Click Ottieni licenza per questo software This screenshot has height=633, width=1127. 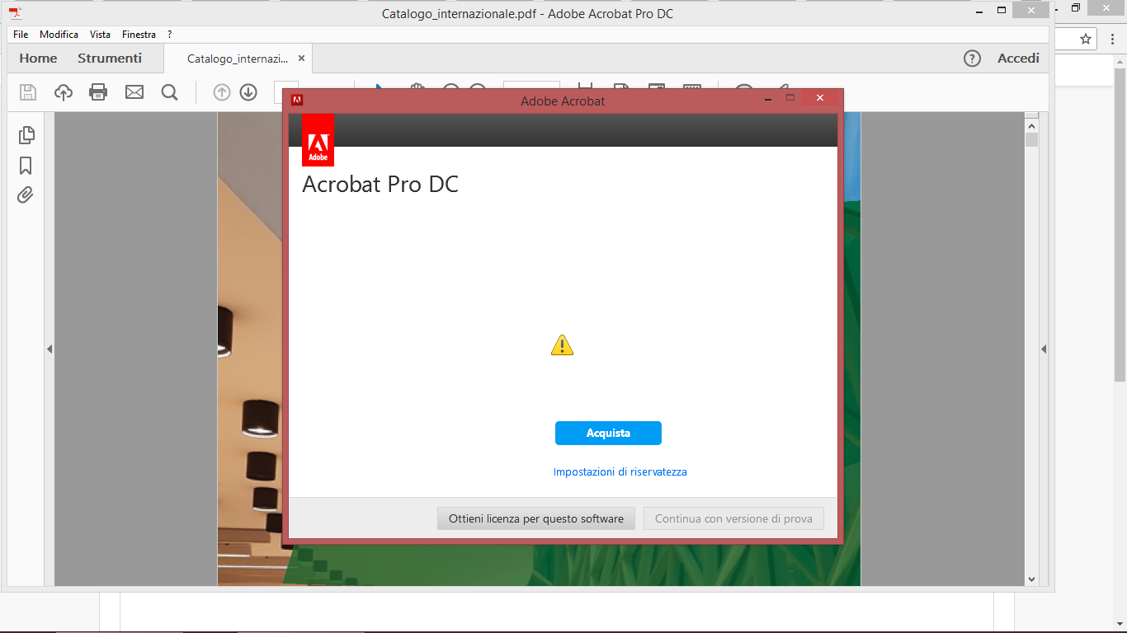point(536,518)
